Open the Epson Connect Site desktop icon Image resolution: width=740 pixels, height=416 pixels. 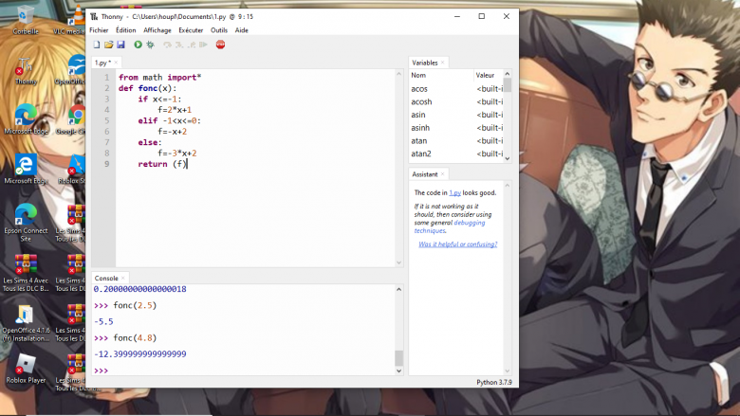(x=25, y=218)
